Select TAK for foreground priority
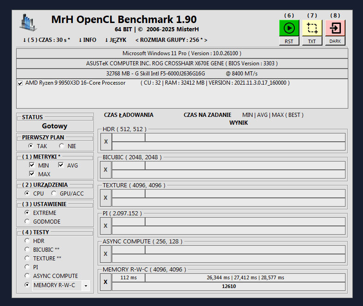This screenshot has width=363, height=306. coord(30,146)
